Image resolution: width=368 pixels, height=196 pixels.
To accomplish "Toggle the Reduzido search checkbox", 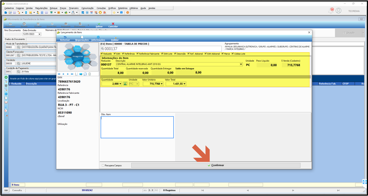I will (x=102, y=54).
